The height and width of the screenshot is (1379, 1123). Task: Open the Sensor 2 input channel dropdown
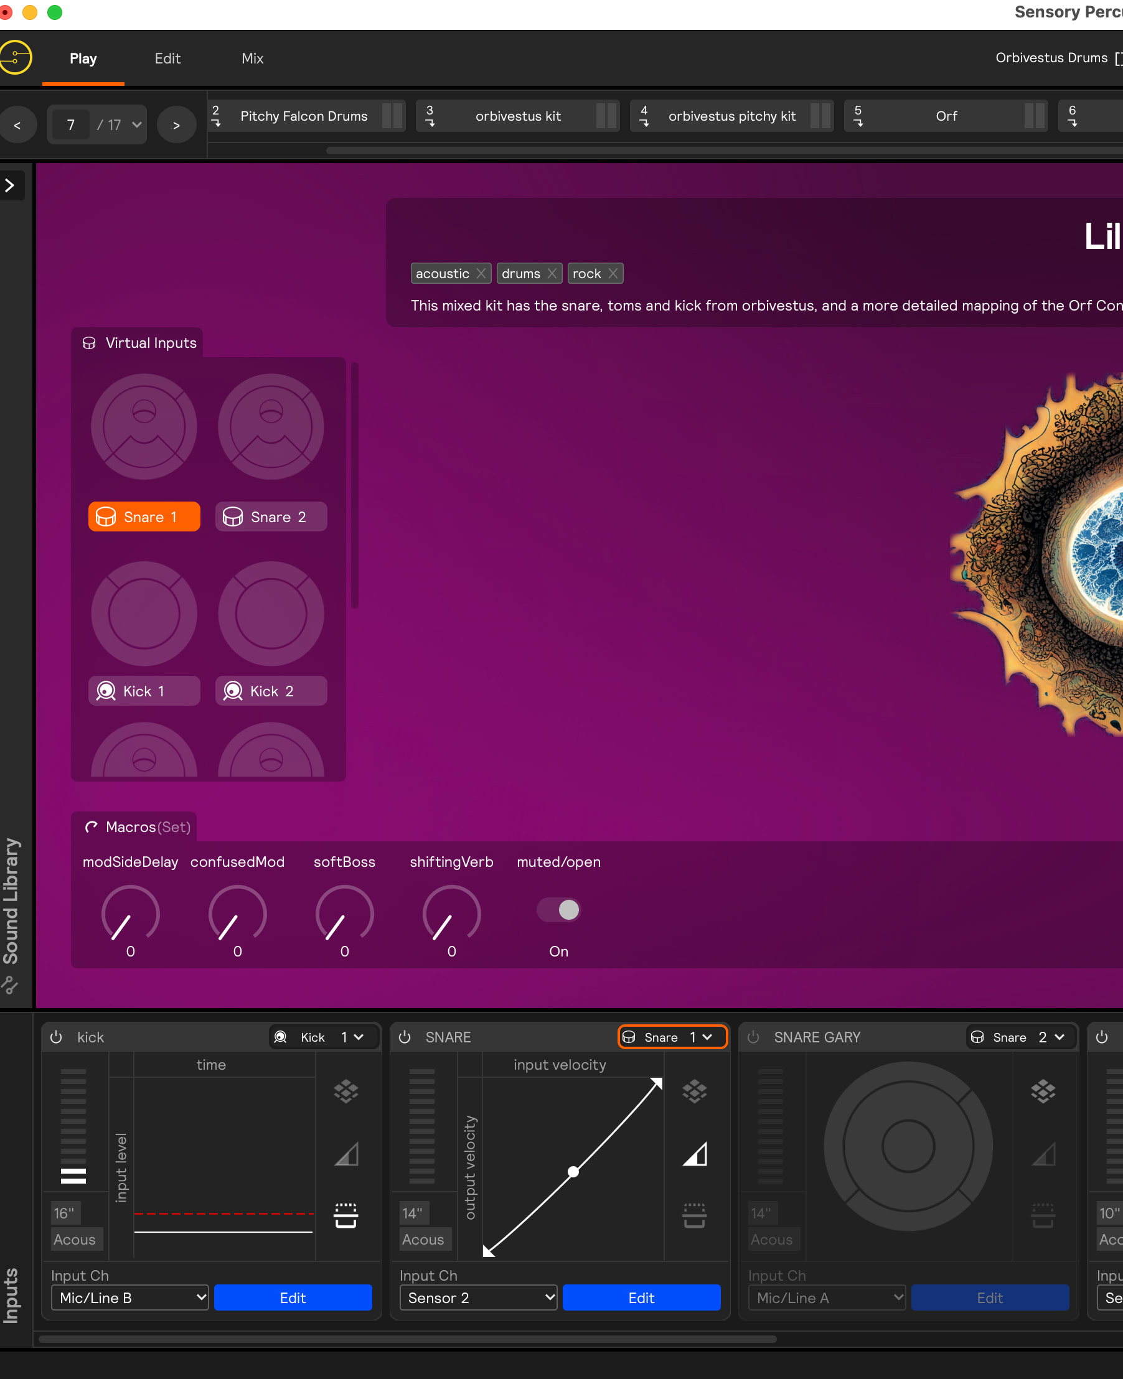point(478,1297)
